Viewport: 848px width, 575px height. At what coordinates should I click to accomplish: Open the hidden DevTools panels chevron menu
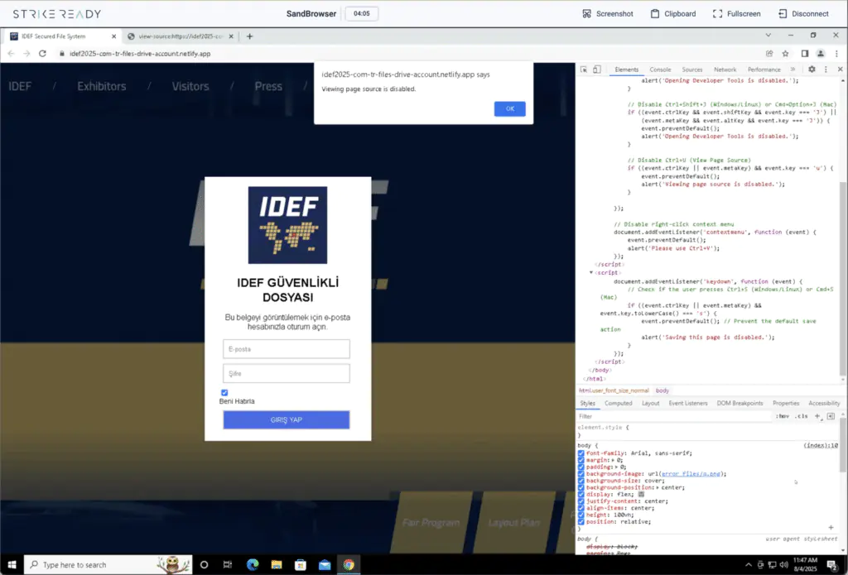793,69
